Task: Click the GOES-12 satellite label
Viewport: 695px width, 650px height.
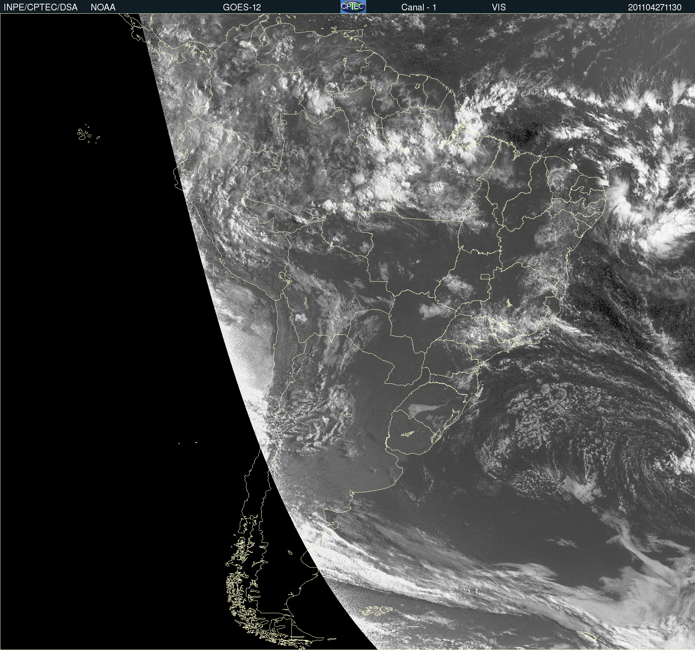Action: point(242,7)
